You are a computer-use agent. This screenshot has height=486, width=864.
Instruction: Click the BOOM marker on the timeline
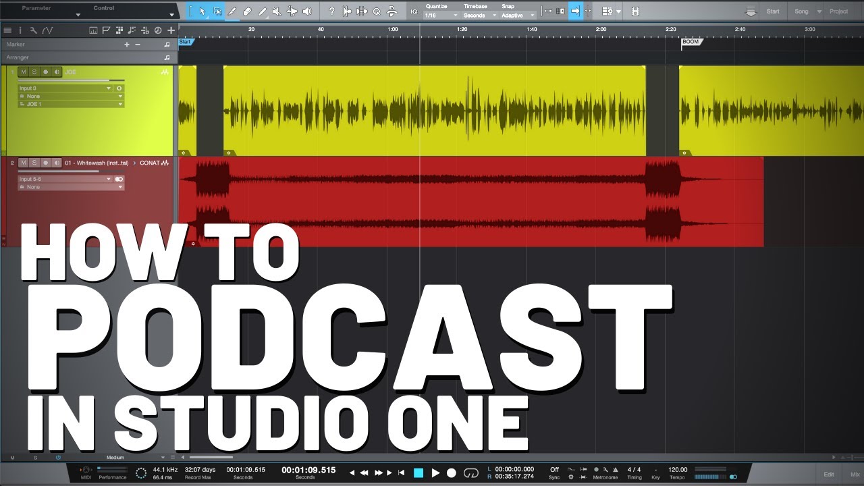coord(691,42)
